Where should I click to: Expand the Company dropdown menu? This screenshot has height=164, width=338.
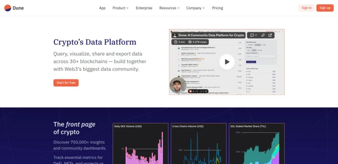(195, 8)
